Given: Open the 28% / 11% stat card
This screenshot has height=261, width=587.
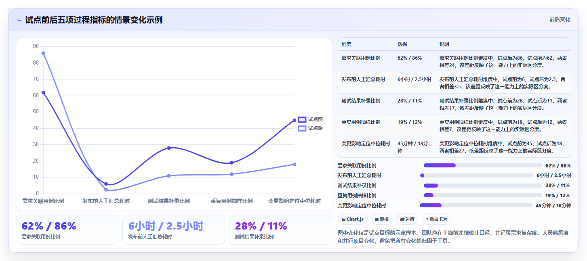Looking at the screenshot, I should (280, 230).
